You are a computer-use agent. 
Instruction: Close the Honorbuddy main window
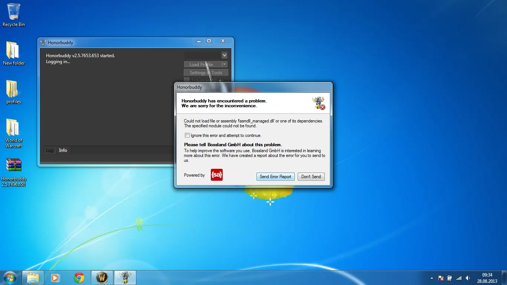[x=223, y=41]
